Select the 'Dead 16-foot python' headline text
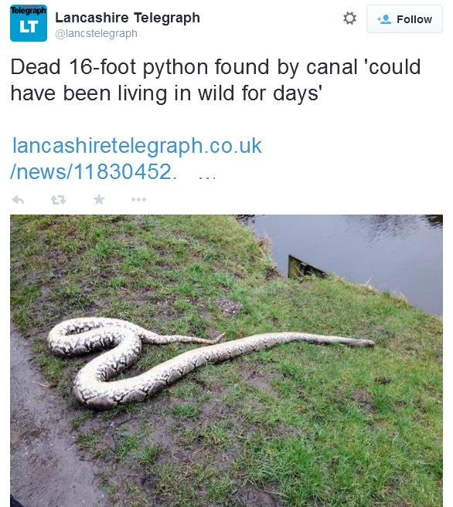 pos(109,67)
